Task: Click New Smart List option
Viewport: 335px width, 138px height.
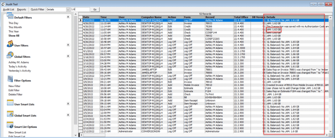Action: 17,133
